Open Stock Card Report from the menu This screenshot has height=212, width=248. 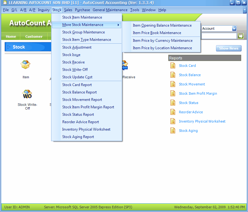87,85
